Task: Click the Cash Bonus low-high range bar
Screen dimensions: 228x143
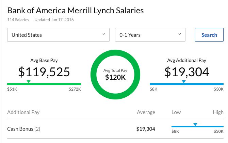Action: [197, 127]
